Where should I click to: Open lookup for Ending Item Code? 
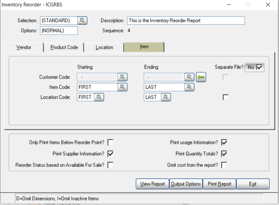(189, 87)
